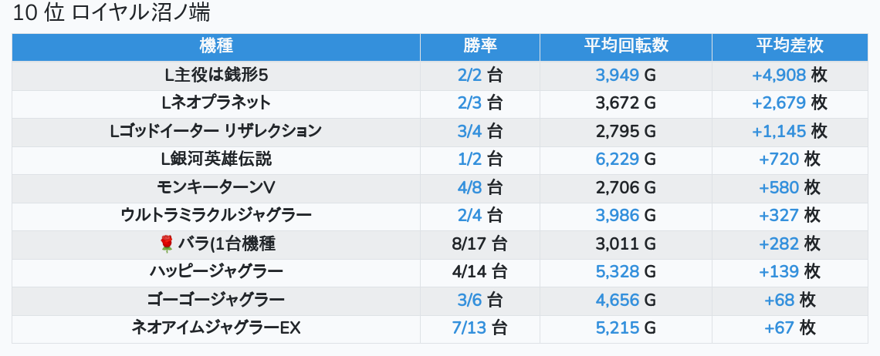Image resolution: width=880 pixels, height=356 pixels.
Task: Open the 2/2 台 win rate link
Action: coord(469,75)
